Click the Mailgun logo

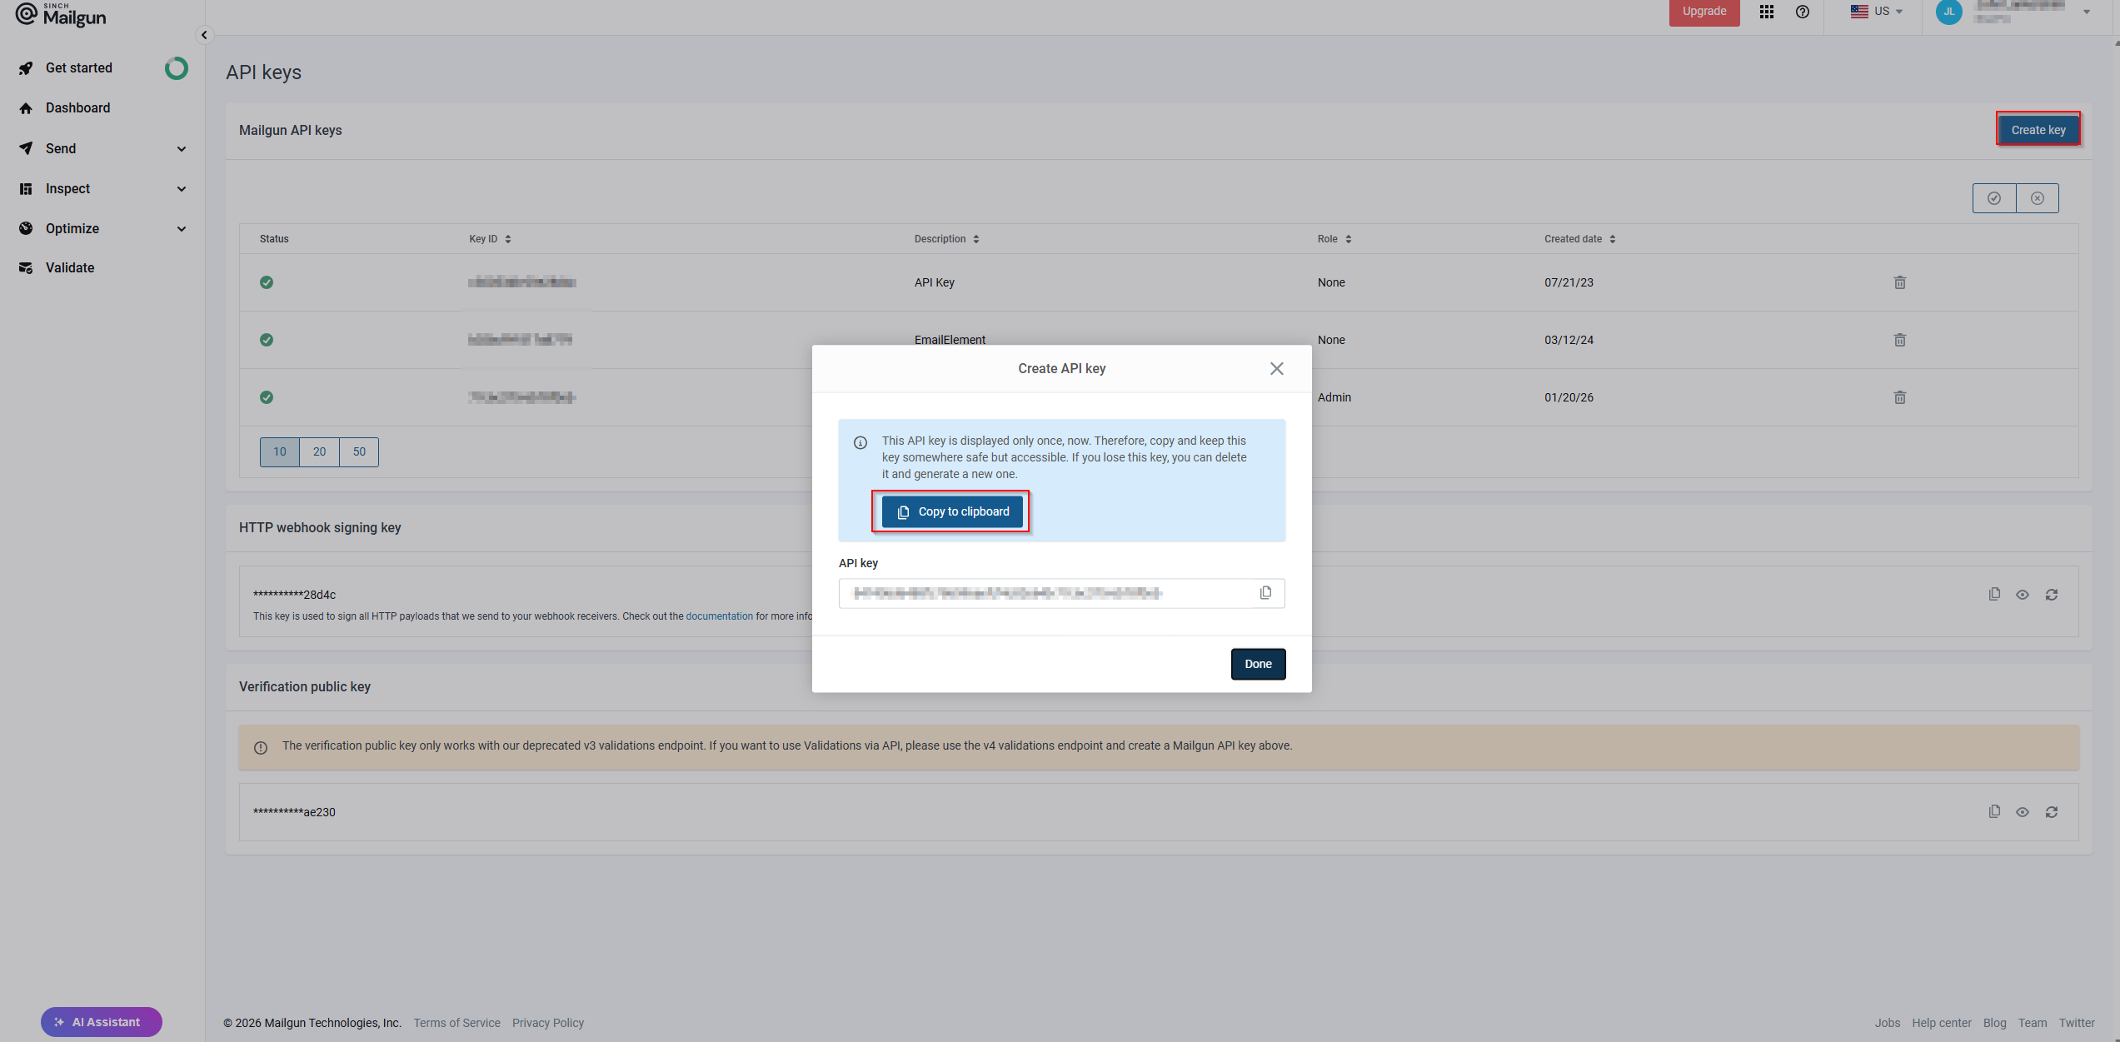click(x=62, y=14)
